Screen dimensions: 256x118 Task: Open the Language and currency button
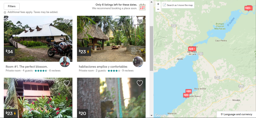[236, 115]
